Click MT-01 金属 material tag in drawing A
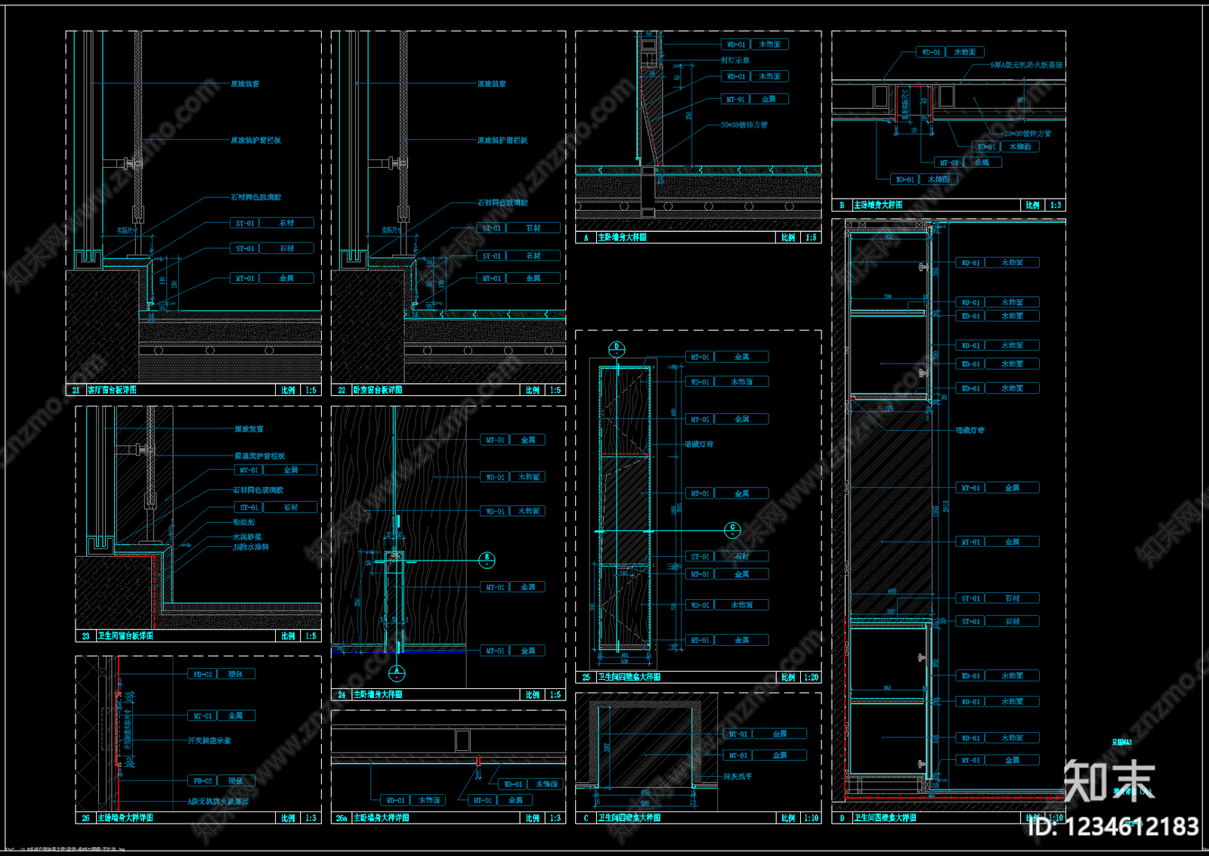Viewport: 1209px width, 856px height. coord(756,99)
